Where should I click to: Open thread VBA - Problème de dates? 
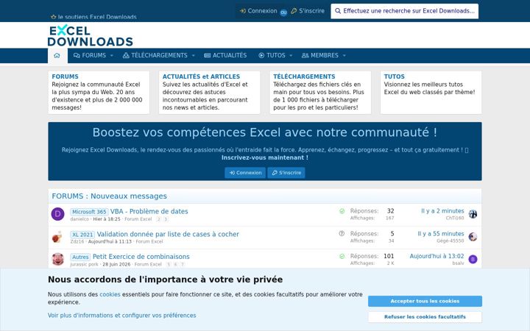[149, 211]
